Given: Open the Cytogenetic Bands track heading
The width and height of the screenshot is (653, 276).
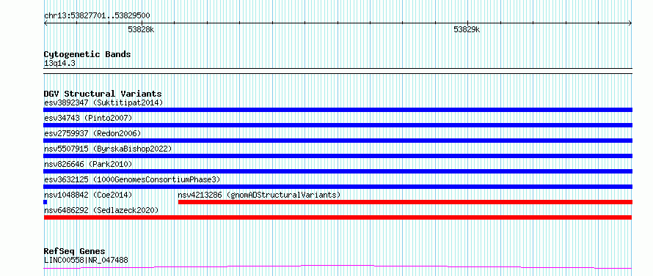Looking at the screenshot, I should [x=87, y=54].
